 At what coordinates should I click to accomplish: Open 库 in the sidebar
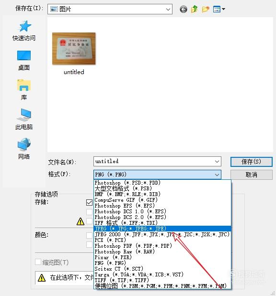coord(24,90)
